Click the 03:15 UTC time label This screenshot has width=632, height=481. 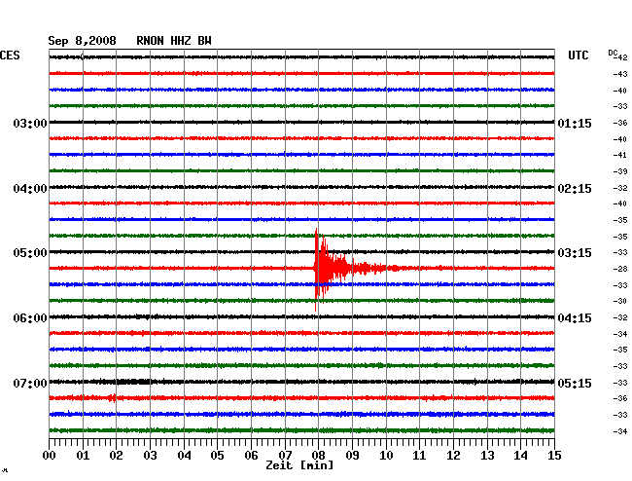point(575,253)
